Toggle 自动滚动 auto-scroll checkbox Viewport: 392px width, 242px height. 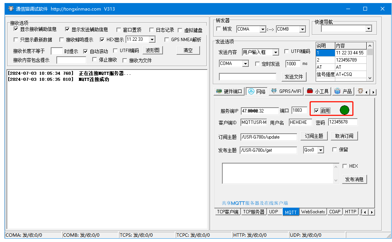pos(85,51)
